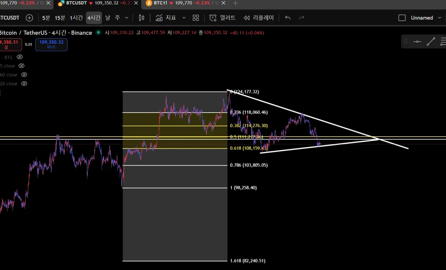Viewport: 446px width, 270px height.
Task: Toggle visibility of the 60 close indicator
Action: [24, 75]
